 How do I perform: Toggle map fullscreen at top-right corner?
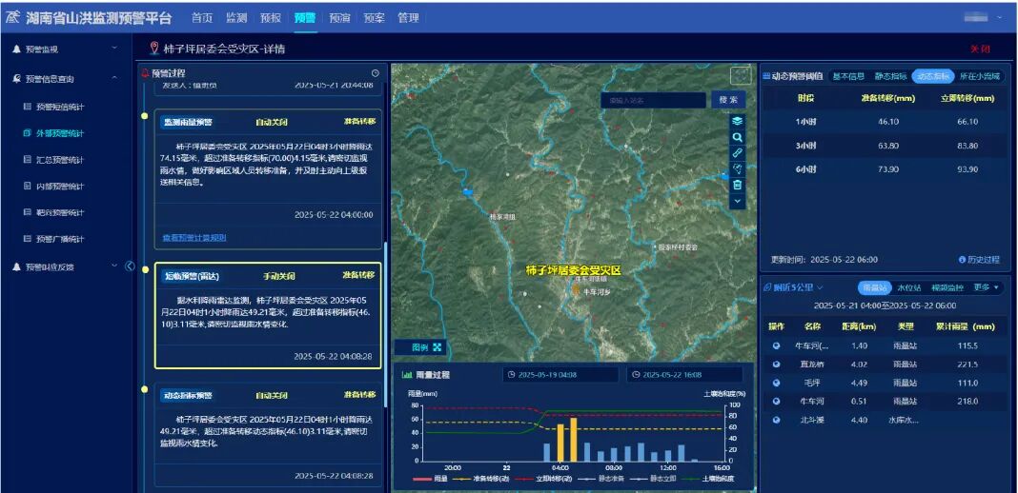741,76
